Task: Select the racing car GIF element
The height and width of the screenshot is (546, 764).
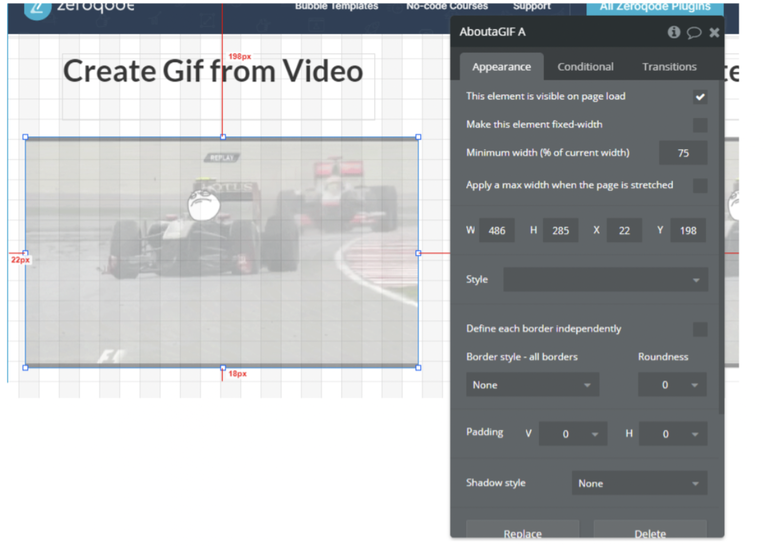Action: (x=222, y=252)
